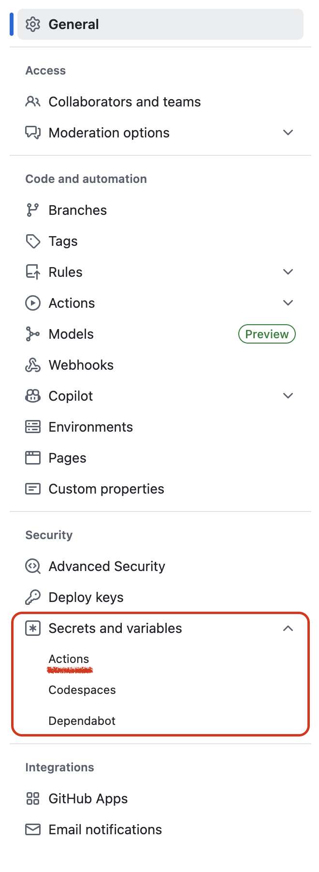
Task: Click the Tags label icon
Action: [x=33, y=241]
